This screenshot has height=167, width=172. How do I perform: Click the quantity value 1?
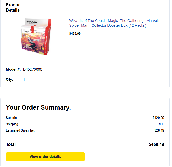24,79
